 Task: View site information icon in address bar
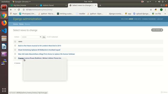click(x=24, y=10)
